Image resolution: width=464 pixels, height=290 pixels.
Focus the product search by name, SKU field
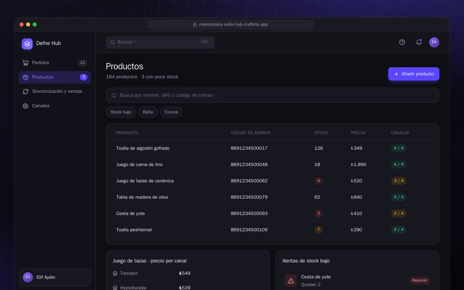(x=273, y=95)
